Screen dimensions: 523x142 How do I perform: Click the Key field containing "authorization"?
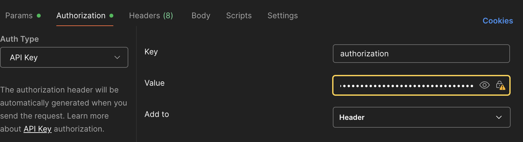(421, 54)
